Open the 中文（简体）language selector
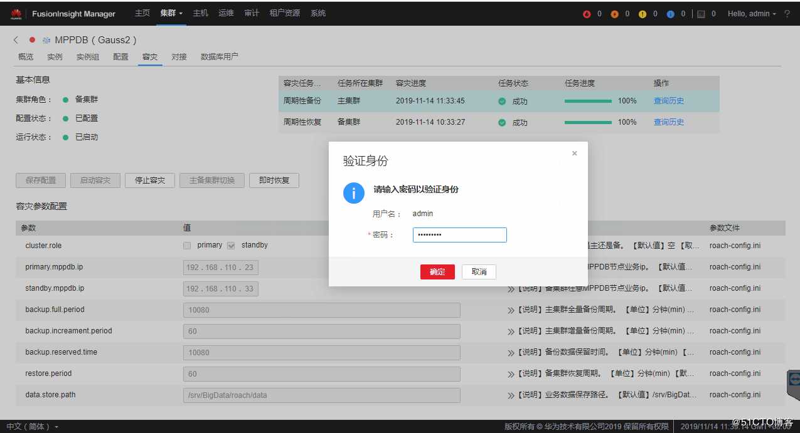Viewport: 800px width, 433px height. [x=29, y=425]
